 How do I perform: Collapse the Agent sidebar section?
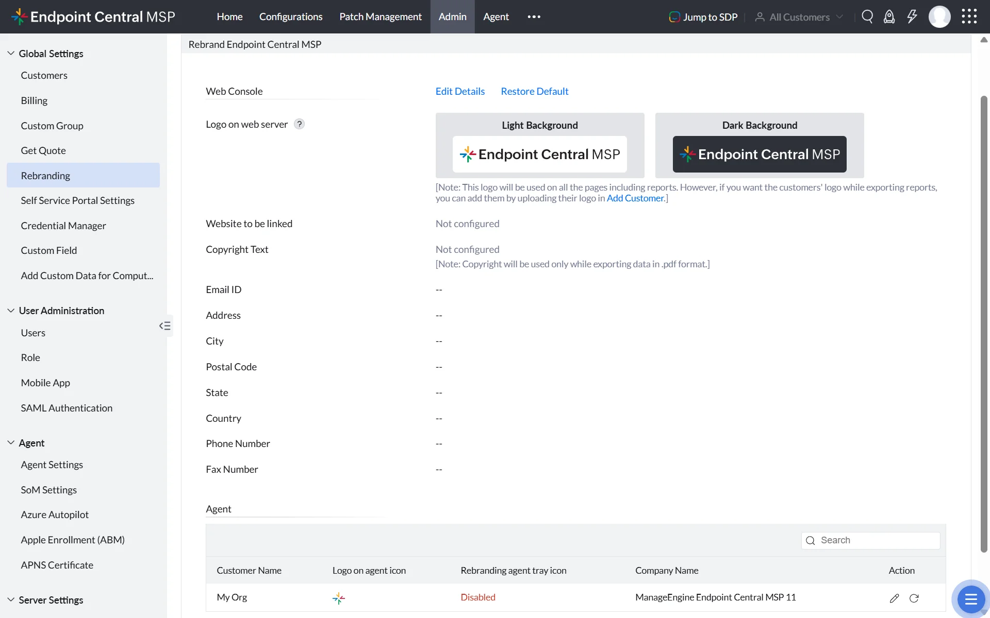[x=11, y=442]
